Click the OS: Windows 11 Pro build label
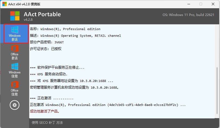The height and width of the screenshot is (128, 220). pyautogui.click(x=188, y=15)
